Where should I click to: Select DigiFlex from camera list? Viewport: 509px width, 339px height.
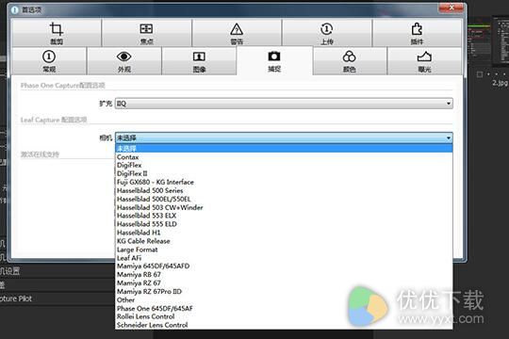click(x=284, y=165)
